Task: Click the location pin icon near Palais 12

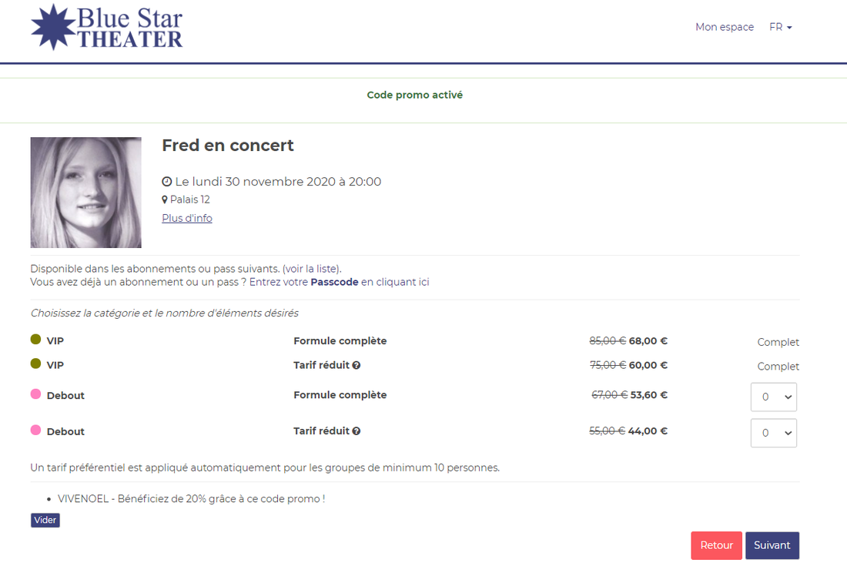Action: [x=165, y=200]
